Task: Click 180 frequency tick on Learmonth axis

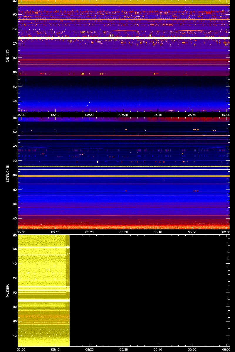Action: click(x=14, y=118)
